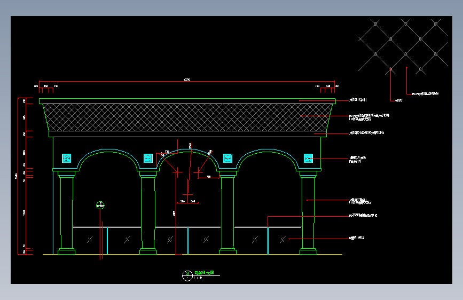463x300 pixels.
Task: Click the numbered drawing title bubble below the elevation
Action: pyautogui.click(x=187, y=276)
